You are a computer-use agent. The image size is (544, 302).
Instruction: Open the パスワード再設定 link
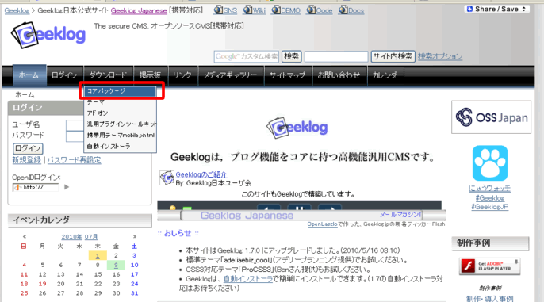coord(74,160)
